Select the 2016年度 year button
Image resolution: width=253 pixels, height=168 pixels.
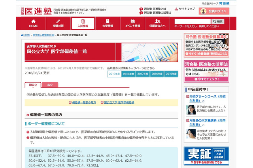click(157, 74)
